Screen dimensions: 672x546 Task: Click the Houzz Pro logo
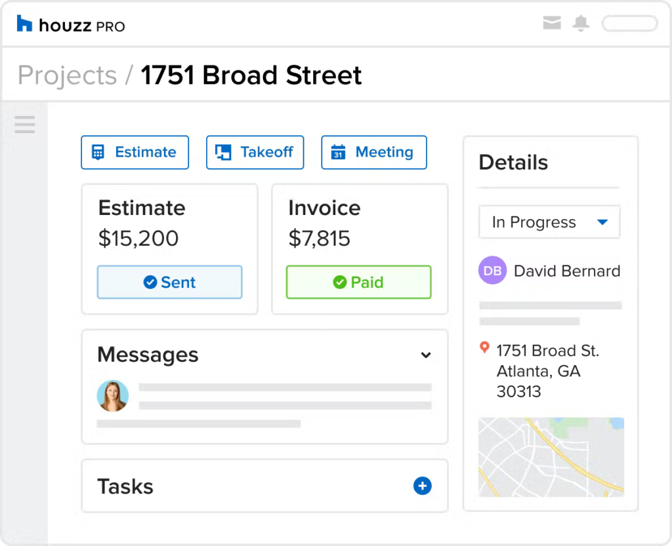69,23
